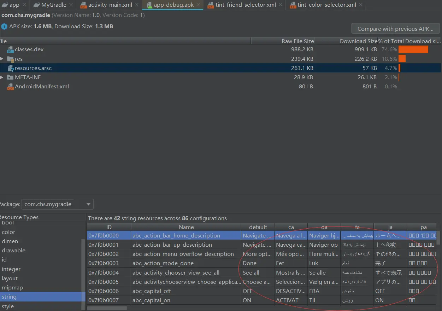Select resources.arsc row
Viewport: 442px width, 311px height.
(220, 68)
